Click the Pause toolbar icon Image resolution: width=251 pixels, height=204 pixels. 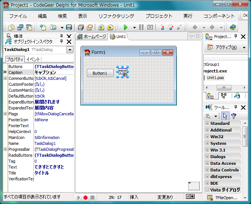click(141, 27)
